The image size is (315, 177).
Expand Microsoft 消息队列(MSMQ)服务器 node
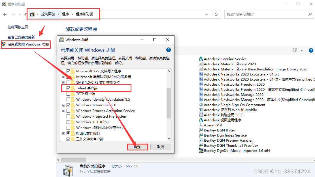click(63, 77)
